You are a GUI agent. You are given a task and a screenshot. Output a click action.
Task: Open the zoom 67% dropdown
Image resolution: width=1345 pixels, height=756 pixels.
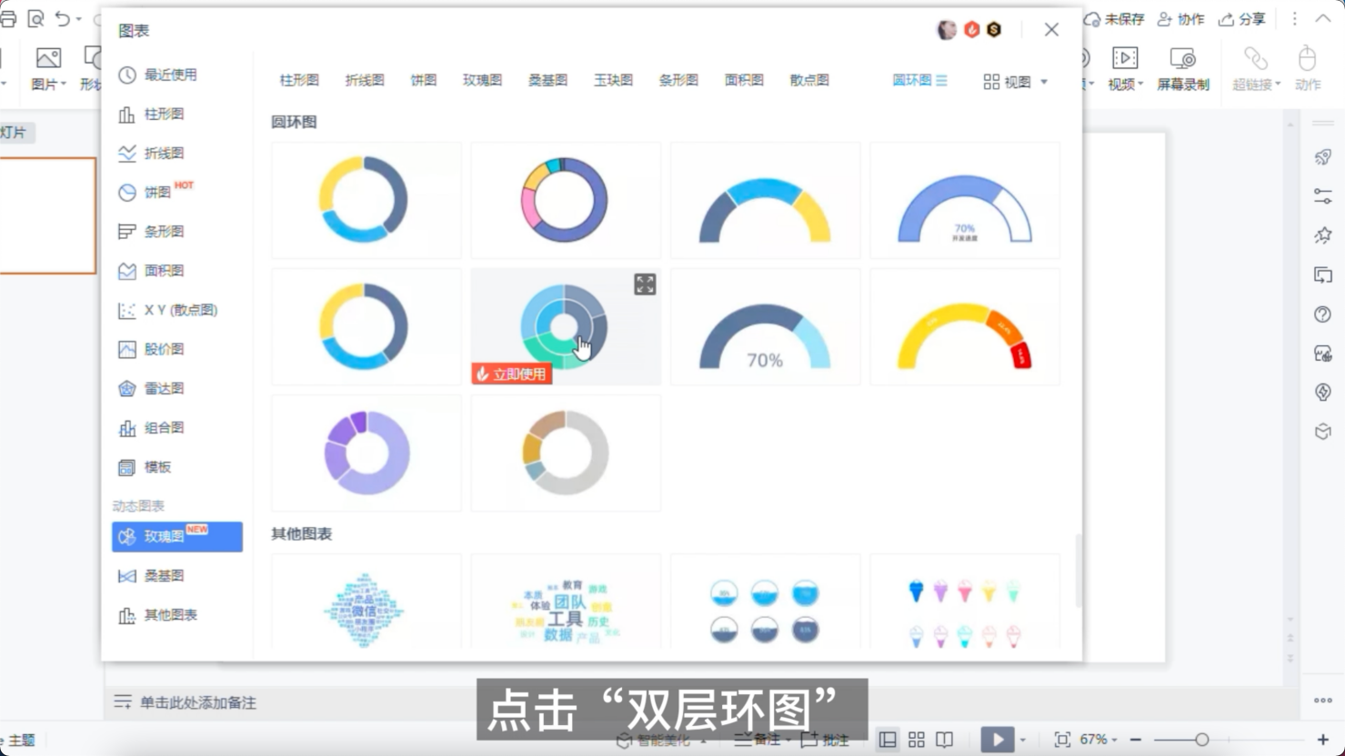(x=1099, y=740)
